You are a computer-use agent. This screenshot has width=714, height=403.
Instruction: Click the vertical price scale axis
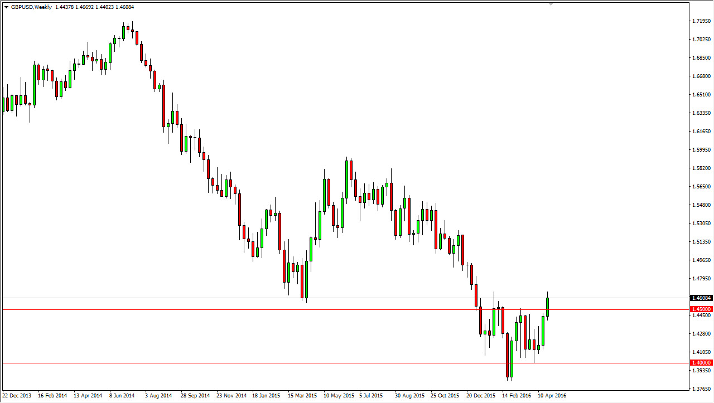pyautogui.click(x=701, y=201)
